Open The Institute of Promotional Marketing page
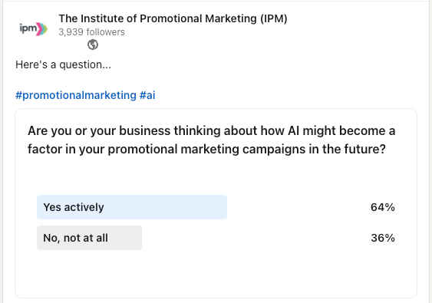 (x=173, y=18)
